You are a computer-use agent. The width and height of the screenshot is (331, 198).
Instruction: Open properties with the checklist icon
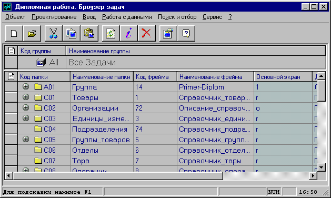(x=168, y=33)
